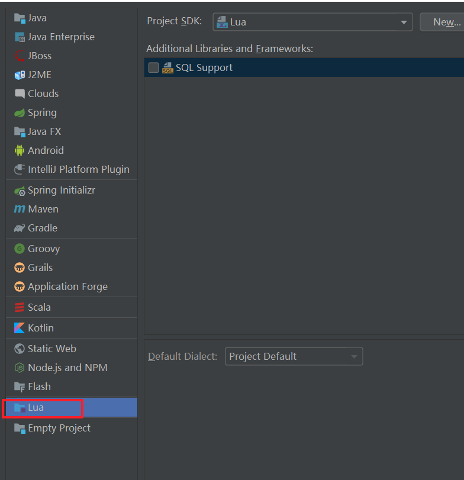Select the Java project type icon
The width and height of the screenshot is (464, 480).
[x=20, y=18]
